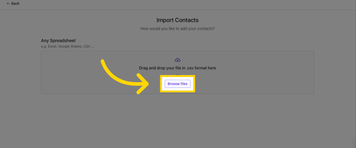Select the 'Any Spreadsheet' section heading
The width and height of the screenshot is (356, 148).
point(58,41)
